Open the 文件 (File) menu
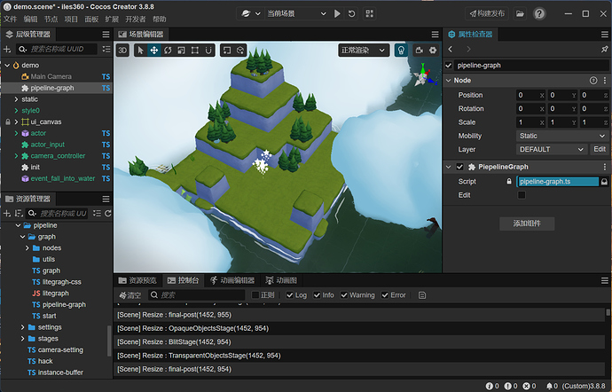Screen dimensions: 612x392 pyautogui.click(x=10, y=20)
